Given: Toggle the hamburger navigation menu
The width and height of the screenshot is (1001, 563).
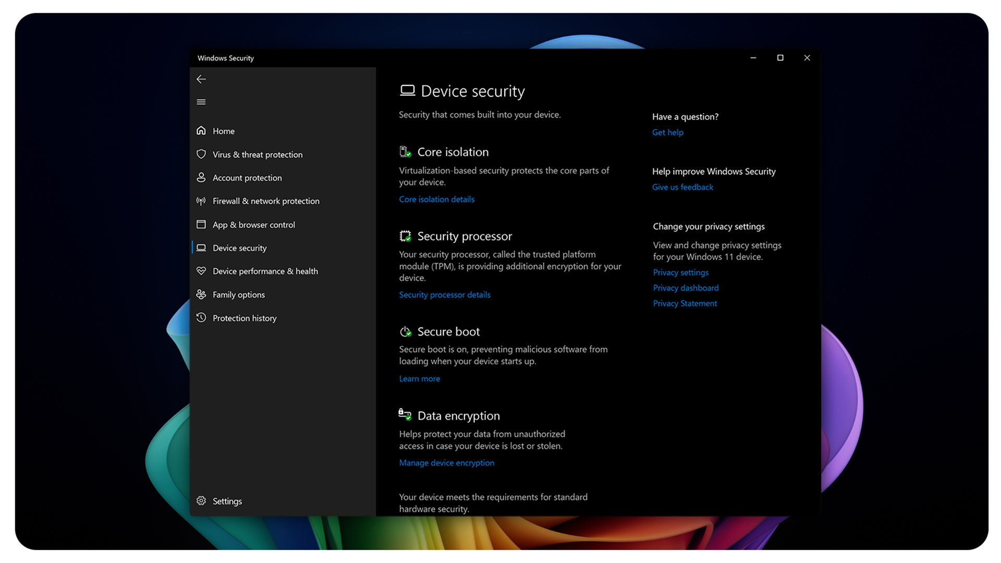Looking at the screenshot, I should tap(201, 102).
